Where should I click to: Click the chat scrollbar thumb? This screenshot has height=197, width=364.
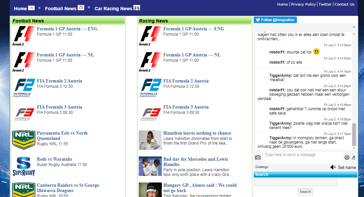pos(354,134)
